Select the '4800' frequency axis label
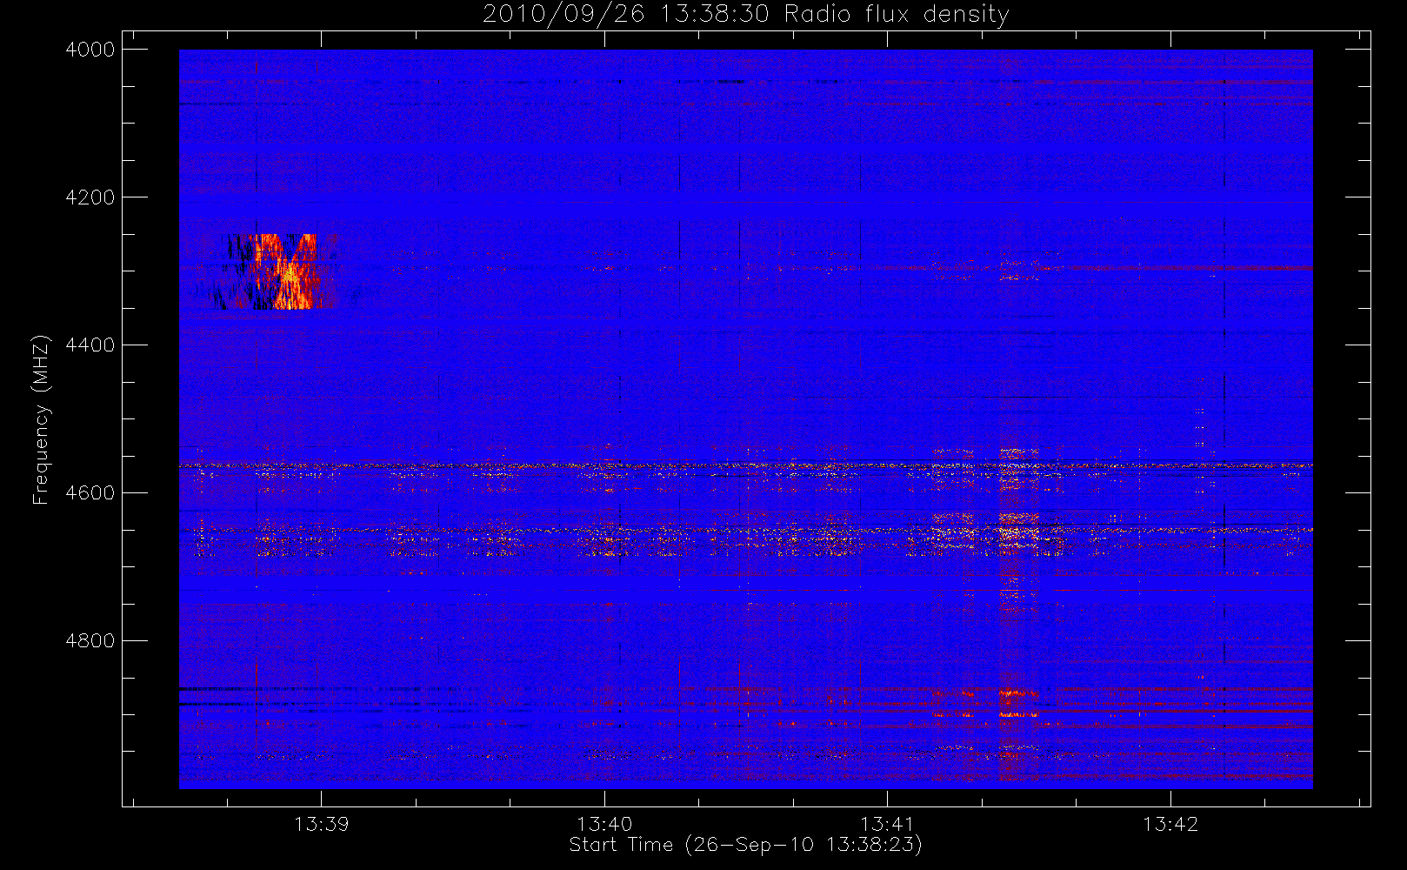Viewport: 1407px width, 870px height. coord(90,641)
